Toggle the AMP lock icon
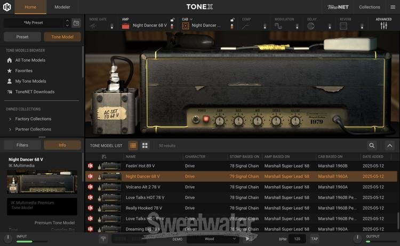The image size is (400, 246). (172, 20)
